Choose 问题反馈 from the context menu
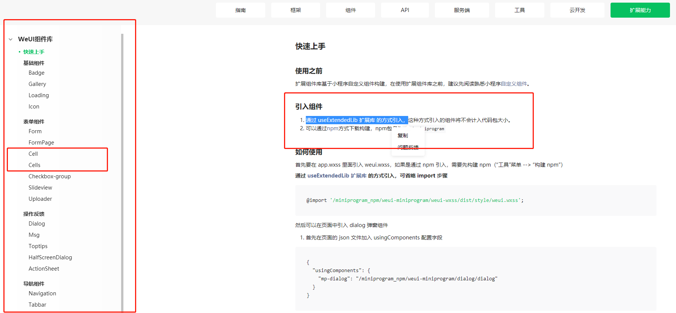 [x=408, y=147]
